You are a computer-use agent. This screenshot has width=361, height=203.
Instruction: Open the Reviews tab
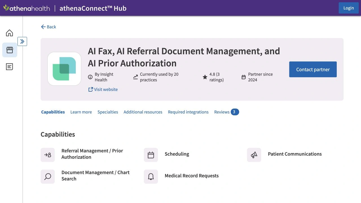point(226,112)
